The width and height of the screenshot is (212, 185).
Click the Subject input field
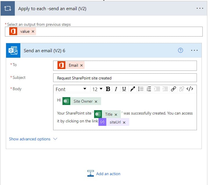(x=125, y=78)
